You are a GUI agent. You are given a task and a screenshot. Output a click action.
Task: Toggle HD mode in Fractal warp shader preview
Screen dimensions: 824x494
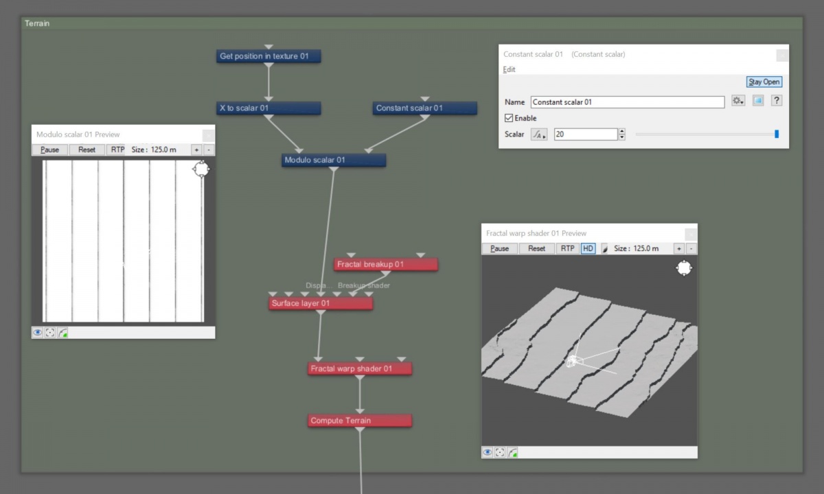click(x=588, y=248)
